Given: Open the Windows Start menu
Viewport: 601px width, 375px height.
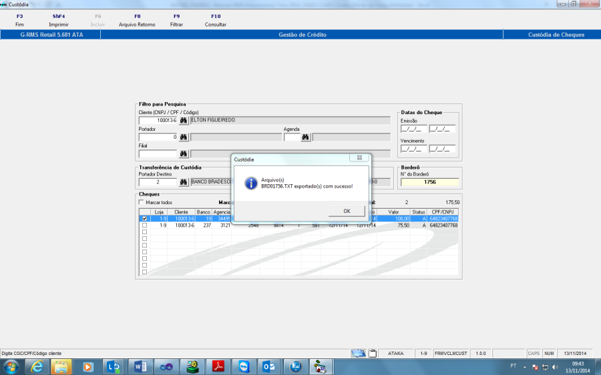Looking at the screenshot, I should pyautogui.click(x=11, y=367).
